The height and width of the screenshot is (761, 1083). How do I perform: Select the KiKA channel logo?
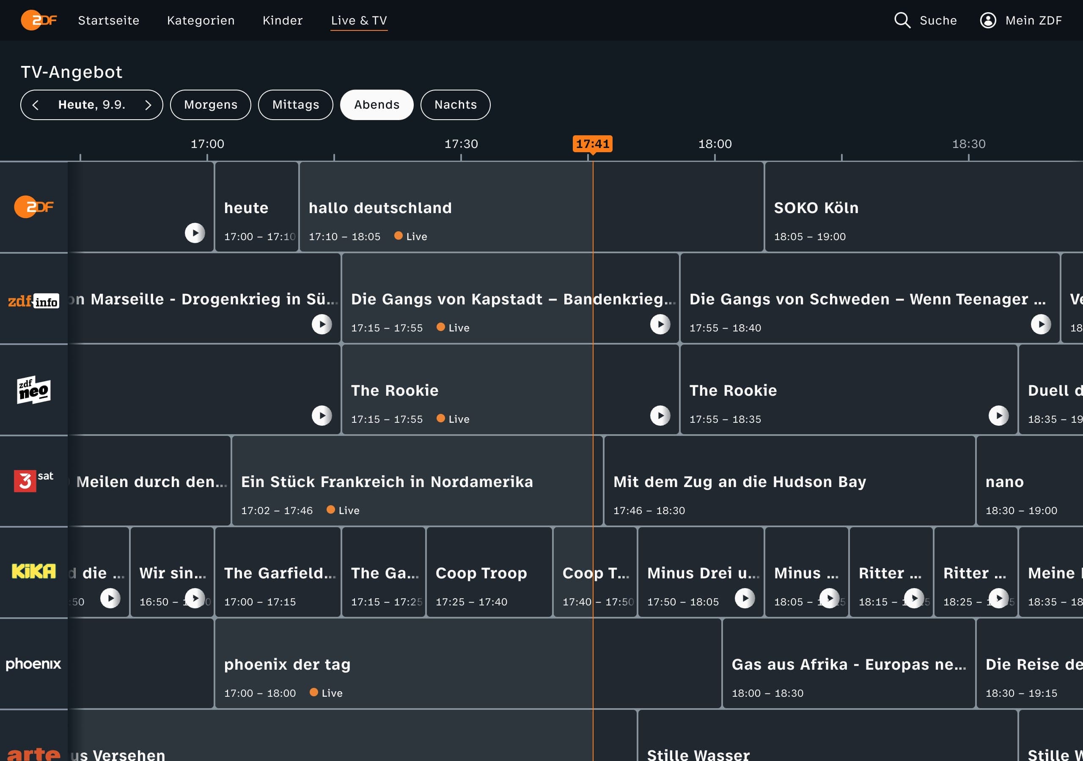coord(33,572)
